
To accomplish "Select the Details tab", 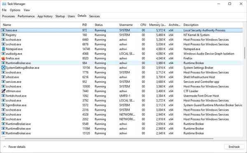I will (82, 16).
